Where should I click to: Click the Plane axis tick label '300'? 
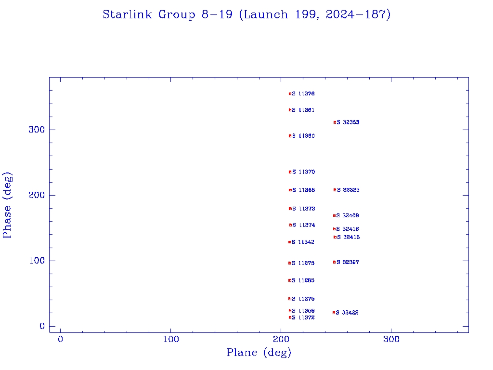point(391,340)
